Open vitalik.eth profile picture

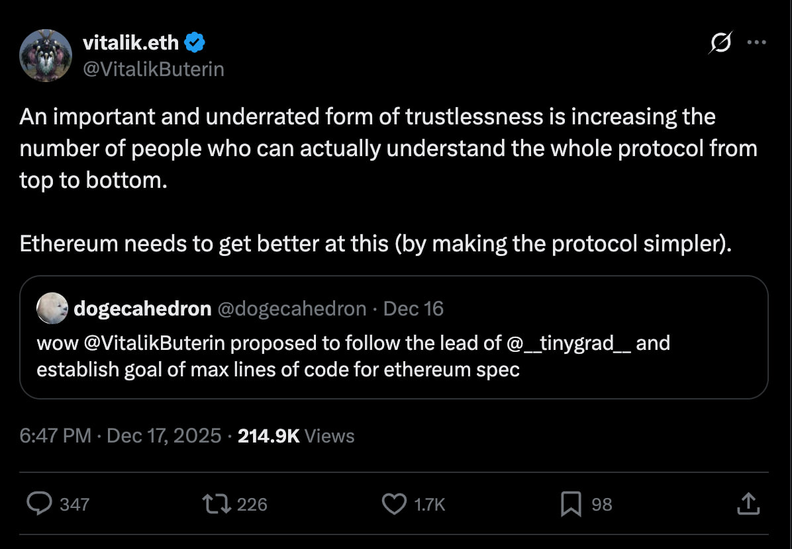(x=46, y=56)
